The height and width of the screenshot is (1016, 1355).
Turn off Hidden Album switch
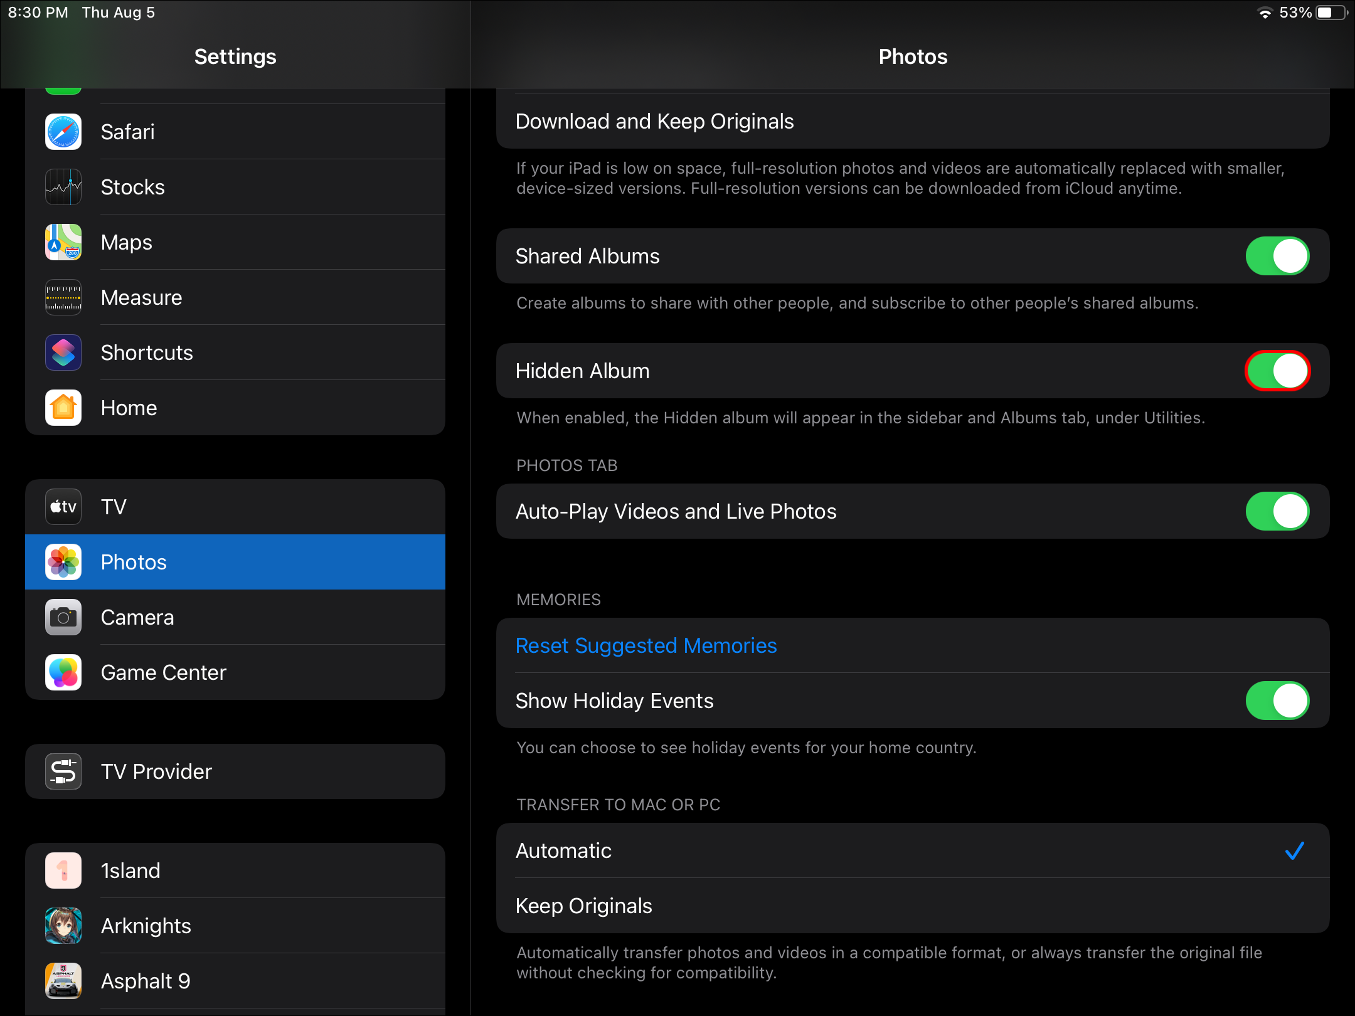1277,371
